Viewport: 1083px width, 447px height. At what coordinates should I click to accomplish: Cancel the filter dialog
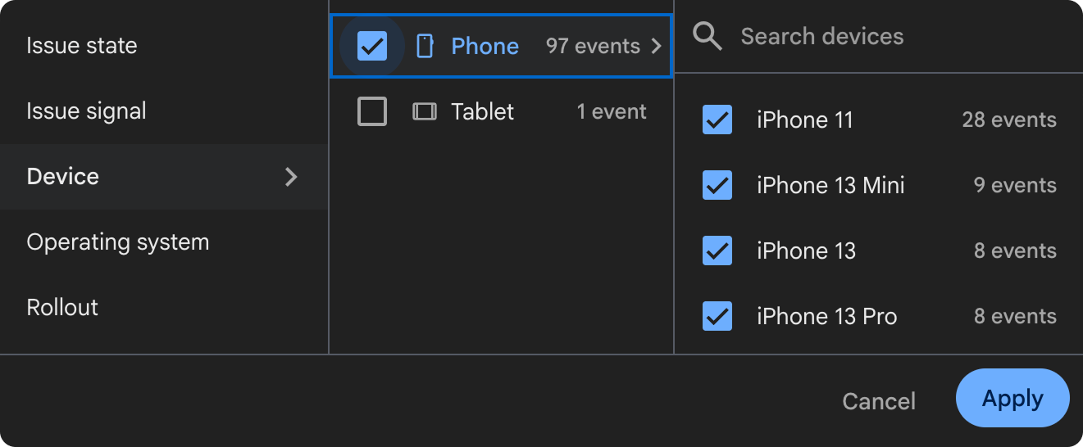(879, 401)
